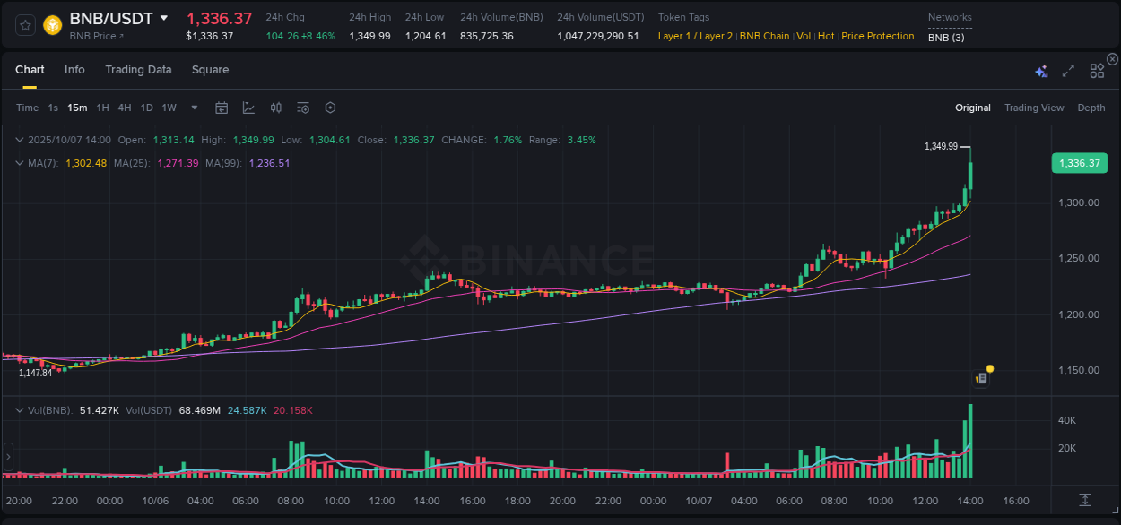The width and height of the screenshot is (1121, 525).
Task: Enter fullscreen chart mode
Action: click(x=1067, y=70)
